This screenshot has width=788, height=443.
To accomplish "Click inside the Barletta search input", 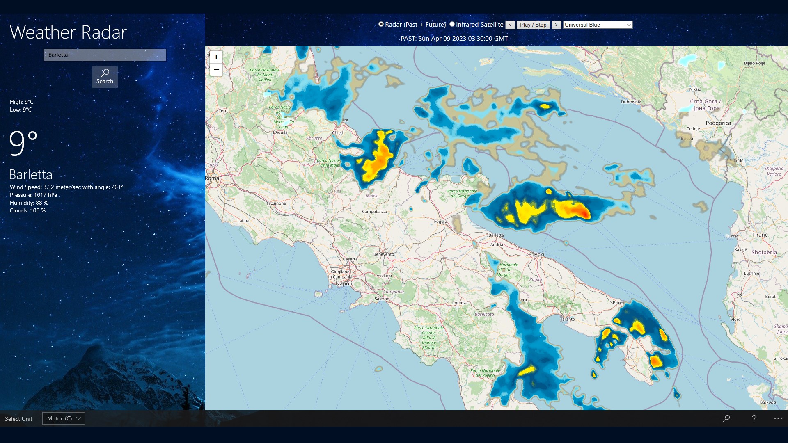I will [105, 55].
